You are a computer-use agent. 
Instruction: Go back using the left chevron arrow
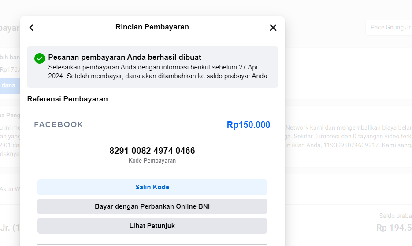pyautogui.click(x=31, y=28)
